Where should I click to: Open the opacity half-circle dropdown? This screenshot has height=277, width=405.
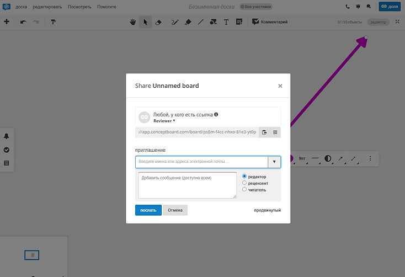[x=328, y=158]
